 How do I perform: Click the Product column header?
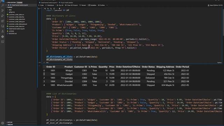[69, 67]
